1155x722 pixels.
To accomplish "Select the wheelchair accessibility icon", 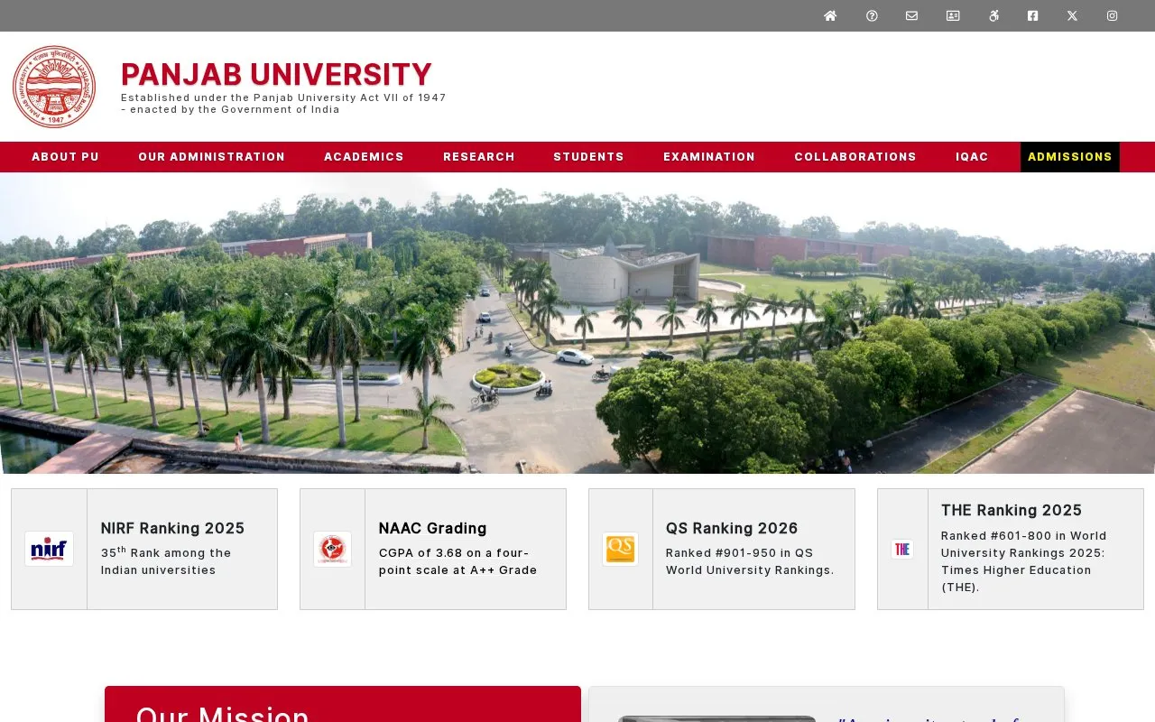I will pyautogui.click(x=993, y=15).
